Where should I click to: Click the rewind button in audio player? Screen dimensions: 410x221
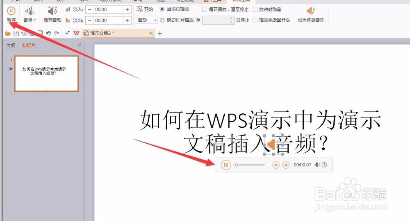[276, 165]
